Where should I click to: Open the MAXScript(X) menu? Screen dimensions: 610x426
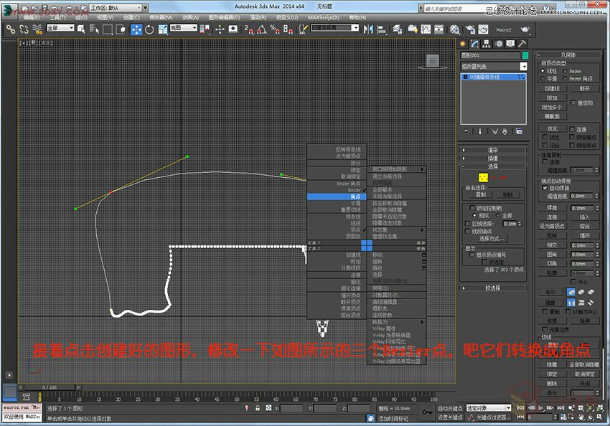[x=323, y=17]
